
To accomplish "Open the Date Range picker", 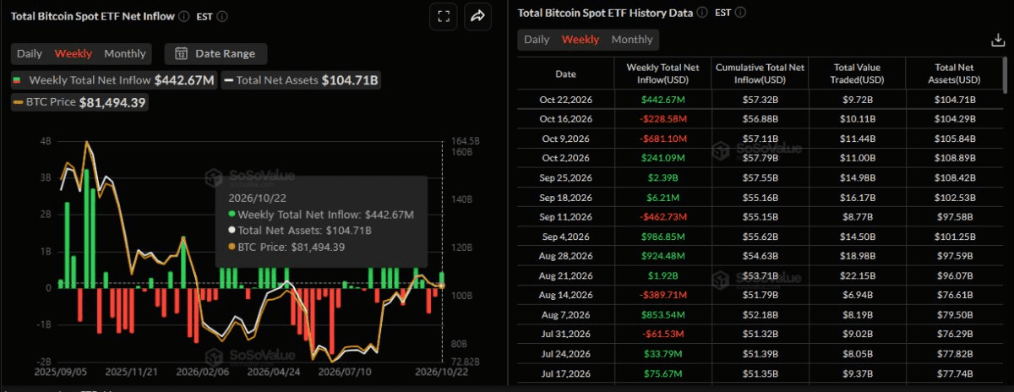I will click(215, 53).
